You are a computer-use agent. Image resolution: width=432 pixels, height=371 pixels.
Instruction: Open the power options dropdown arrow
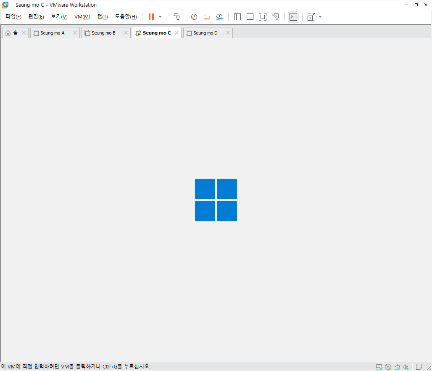(x=160, y=17)
